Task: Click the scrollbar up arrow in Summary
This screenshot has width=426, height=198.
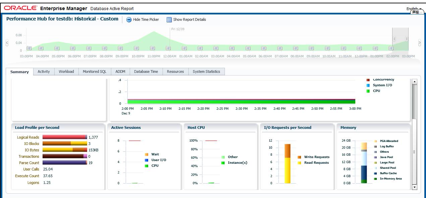Action: (414, 82)
